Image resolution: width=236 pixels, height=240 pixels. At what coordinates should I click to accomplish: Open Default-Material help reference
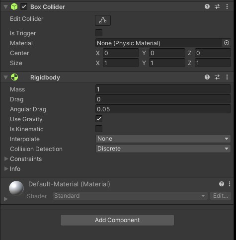(222, 184)
